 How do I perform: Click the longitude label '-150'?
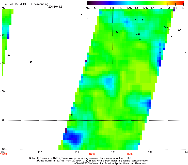pos(3,152)
